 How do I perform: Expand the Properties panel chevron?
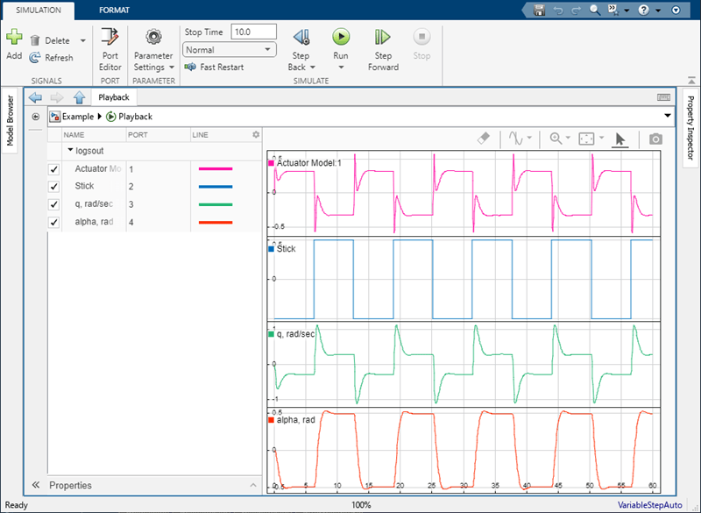tap(253, 485)
